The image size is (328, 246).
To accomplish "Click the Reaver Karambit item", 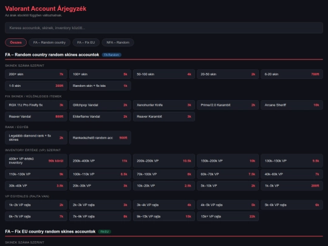I will coord(164,117).
